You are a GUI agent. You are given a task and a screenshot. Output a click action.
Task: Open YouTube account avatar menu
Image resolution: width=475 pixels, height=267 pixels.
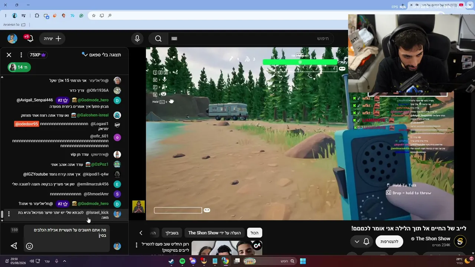click(x=12, y=39)
